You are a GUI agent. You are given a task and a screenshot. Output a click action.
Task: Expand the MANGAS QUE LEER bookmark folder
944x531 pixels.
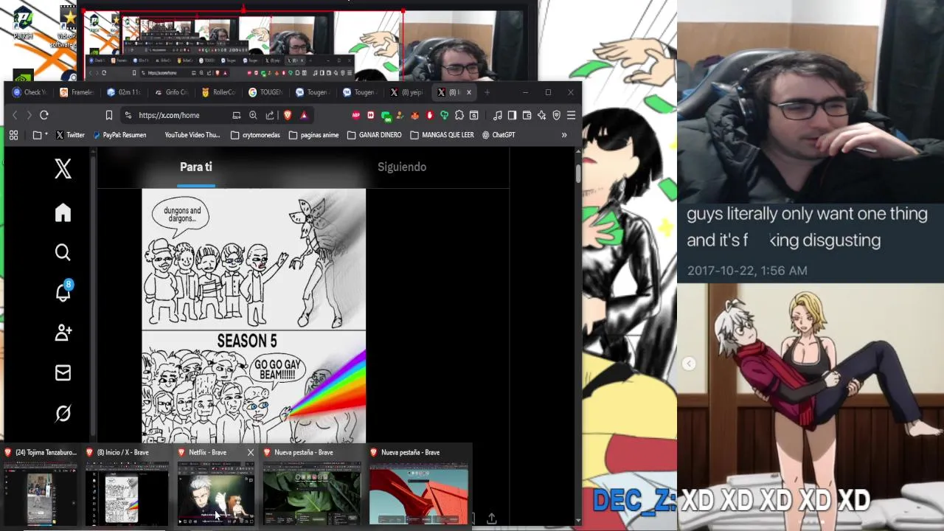coord(442,135)
